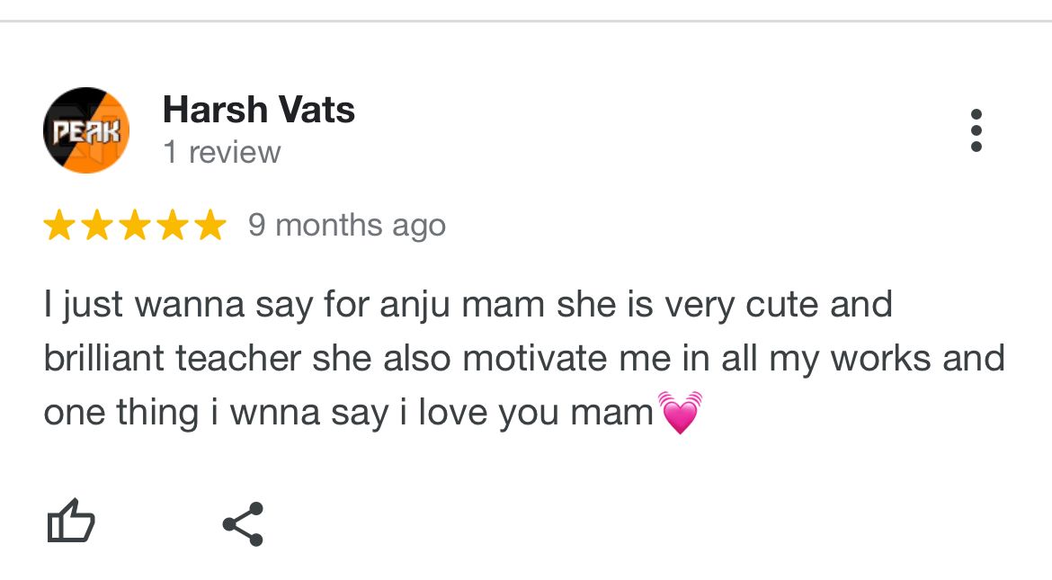Click the third rating star
Image resolution: width=1052 pixels, height=580 pixels.
(134, 226)
